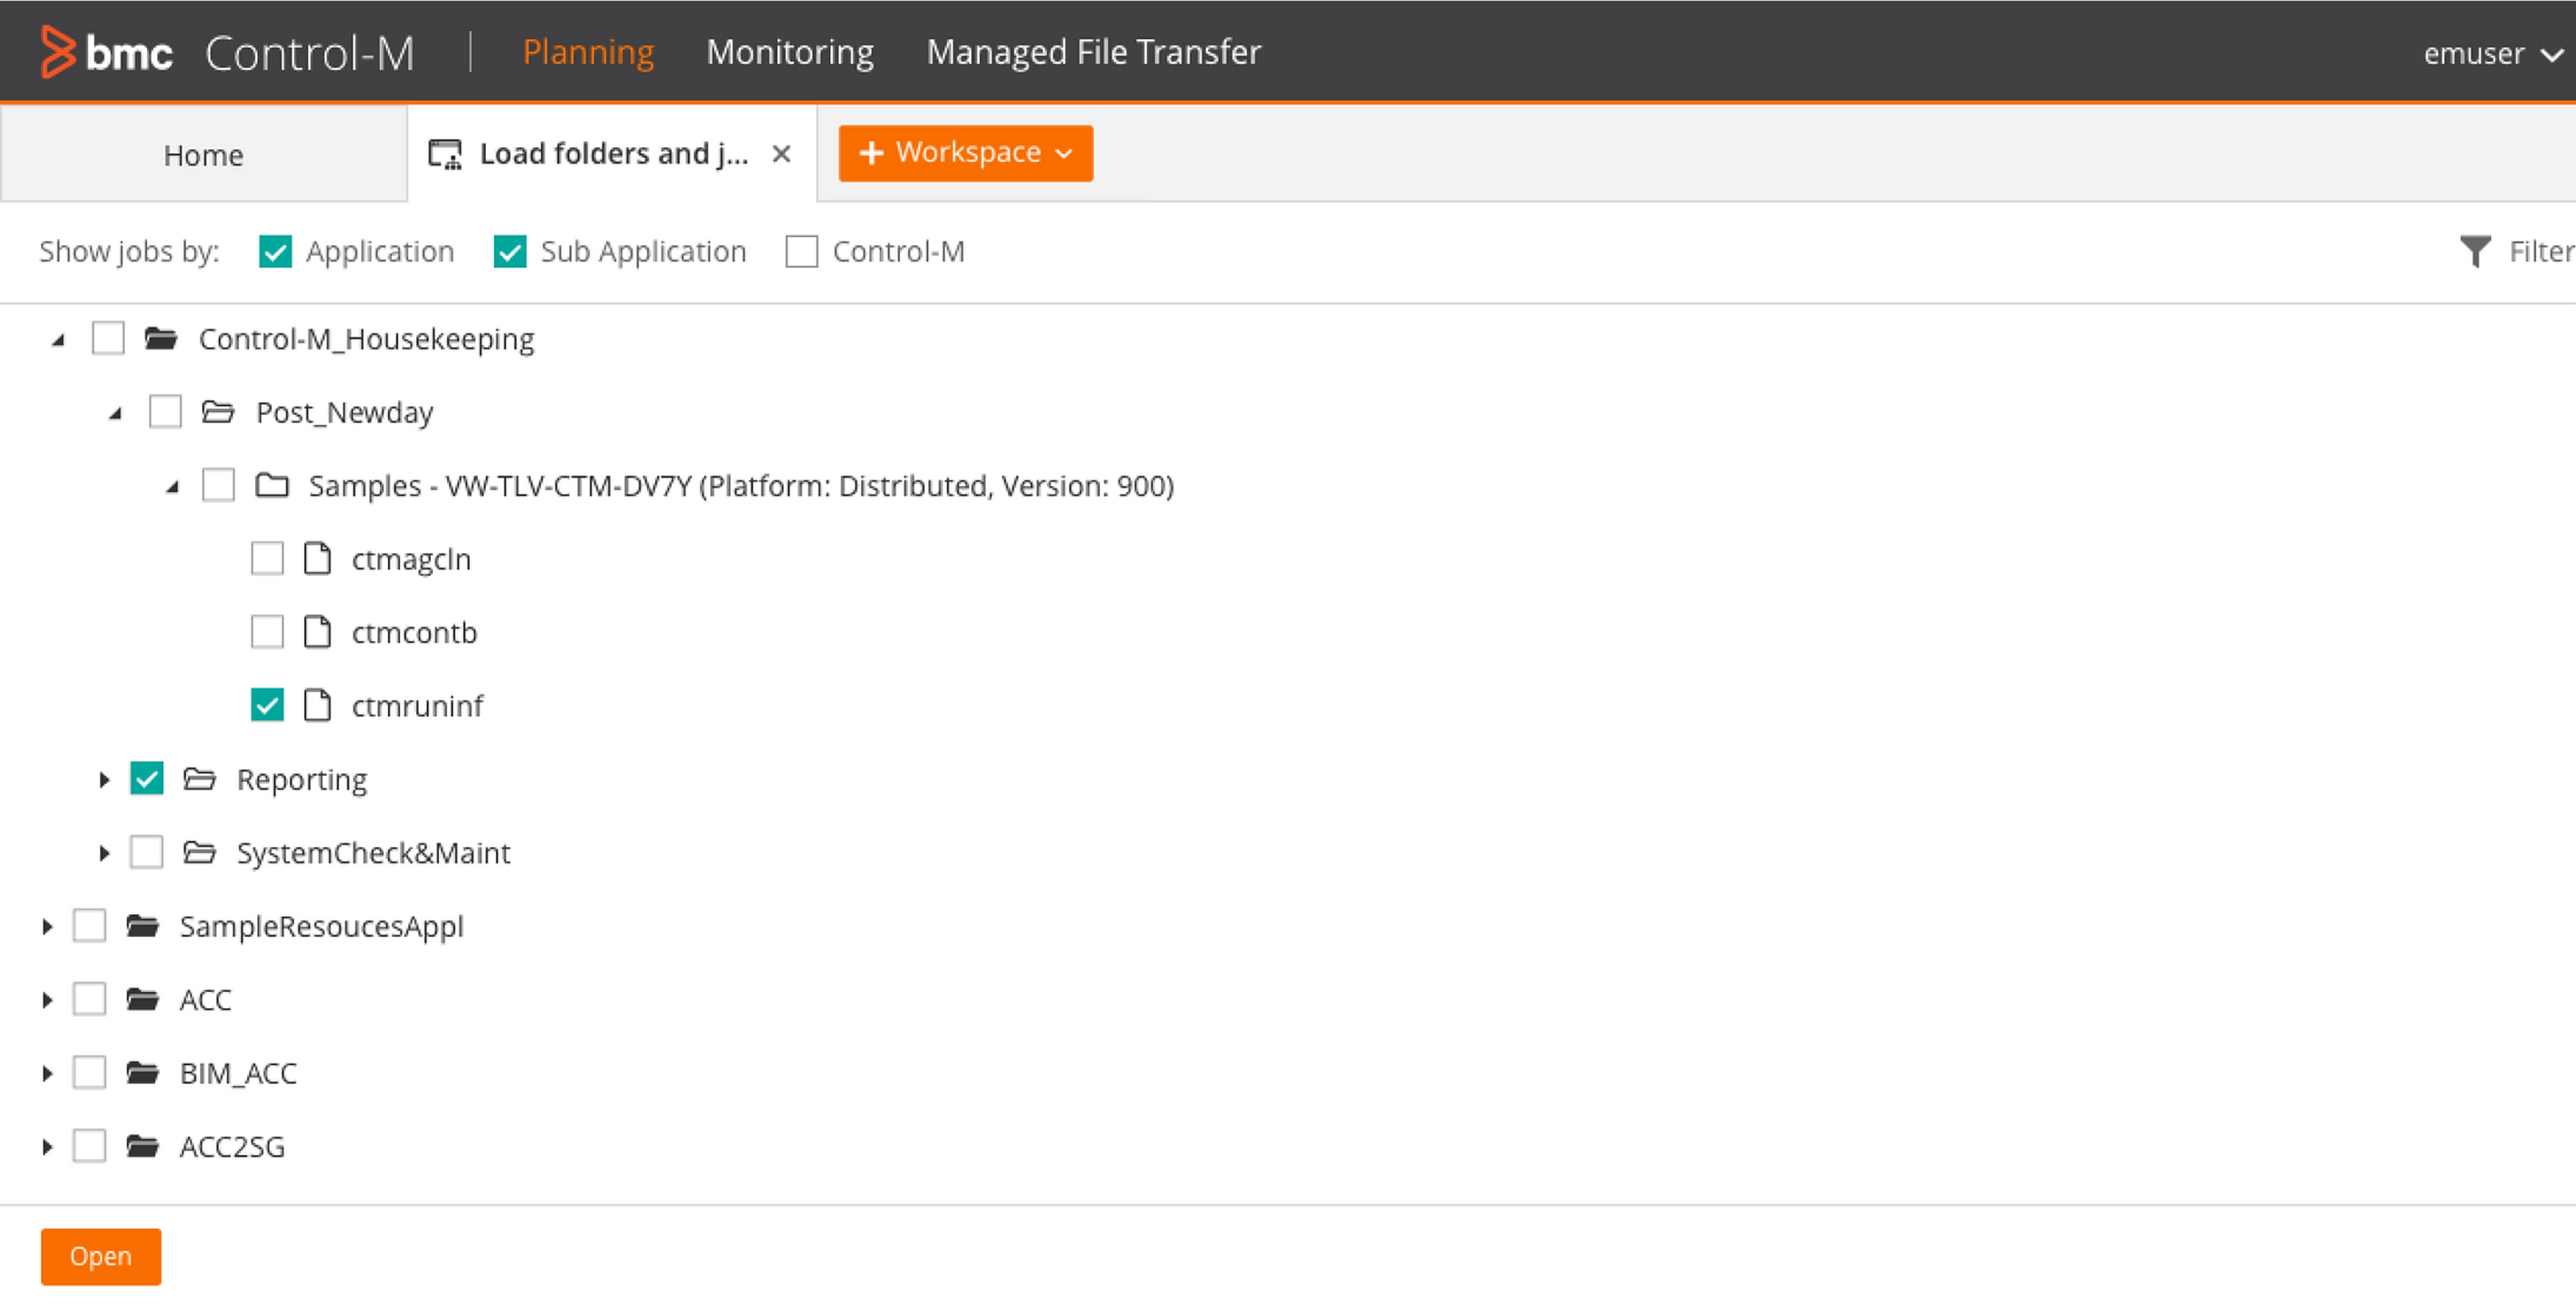Collapse the Samples folder node
2576x1306 pixels.
(172, 487)
